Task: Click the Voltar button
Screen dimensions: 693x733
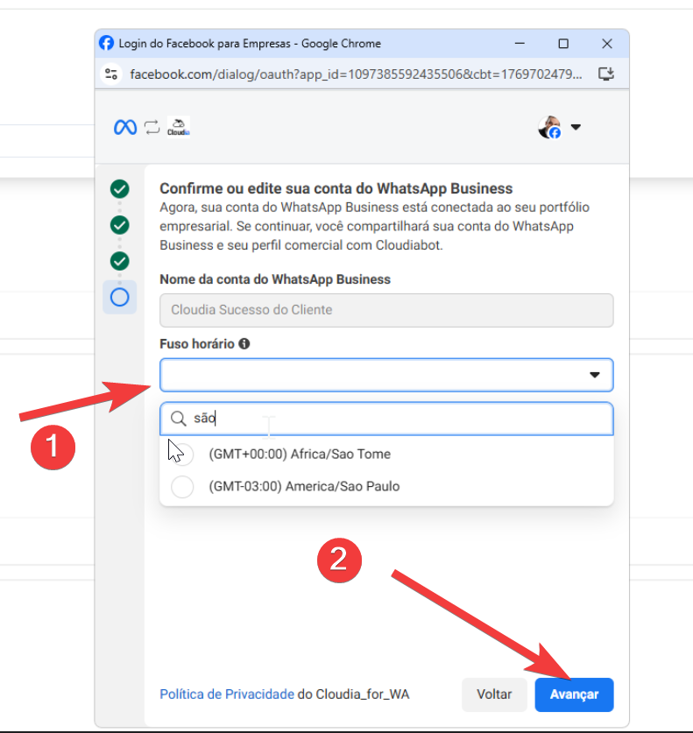Action: click(494, 694)
